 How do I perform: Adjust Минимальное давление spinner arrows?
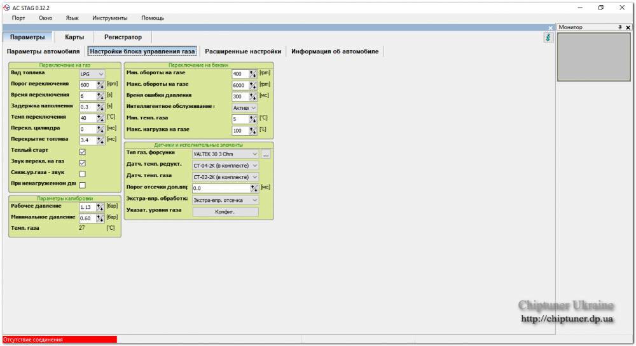[x=100, y=218]
